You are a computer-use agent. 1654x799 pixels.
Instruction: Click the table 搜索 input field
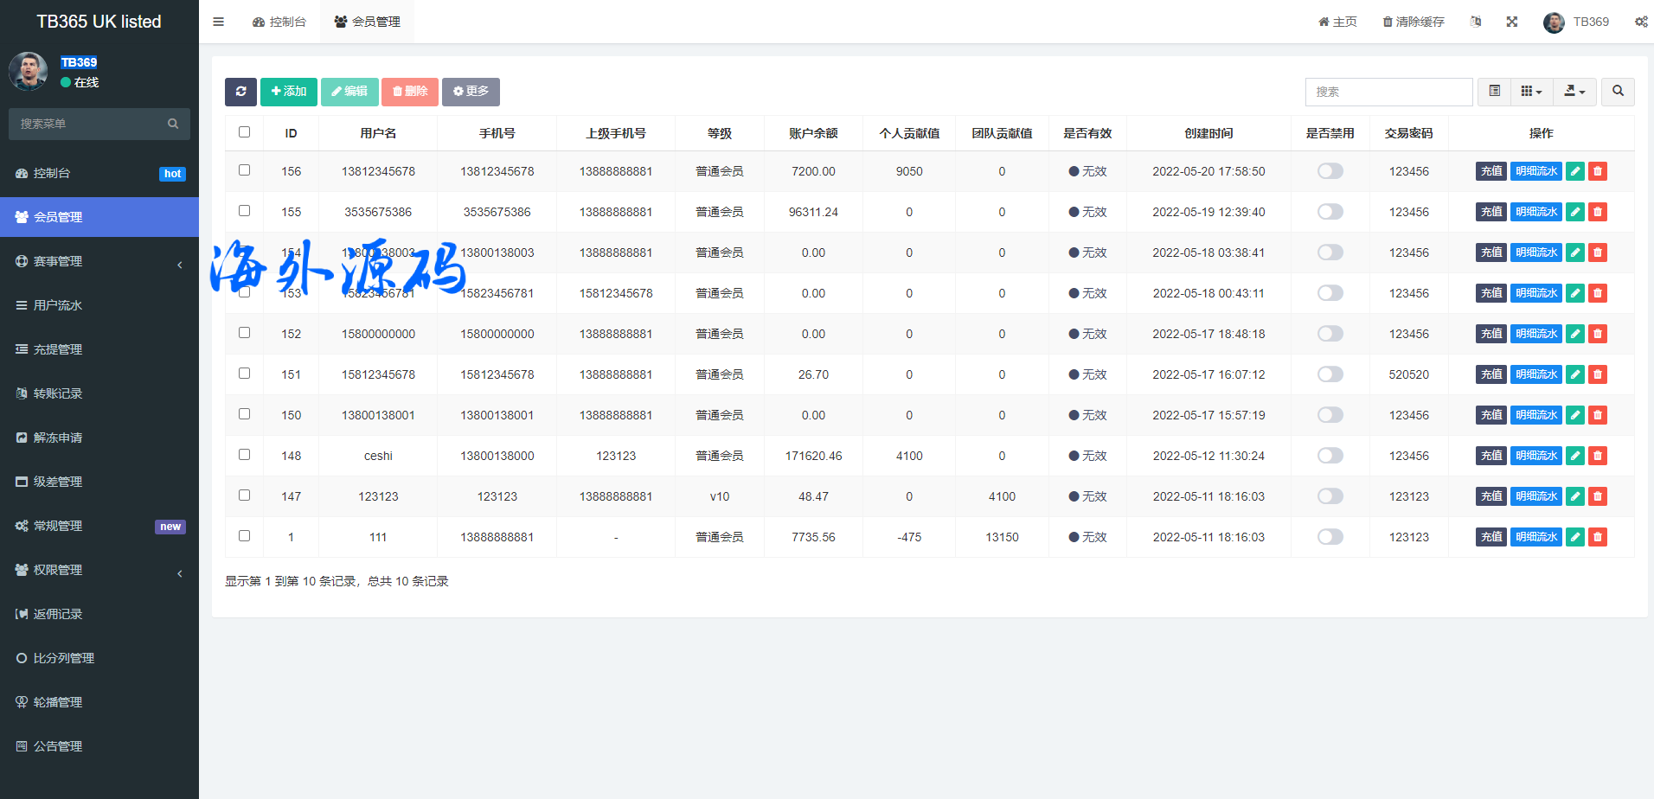pyautogui.click(x=1388, y=92)
